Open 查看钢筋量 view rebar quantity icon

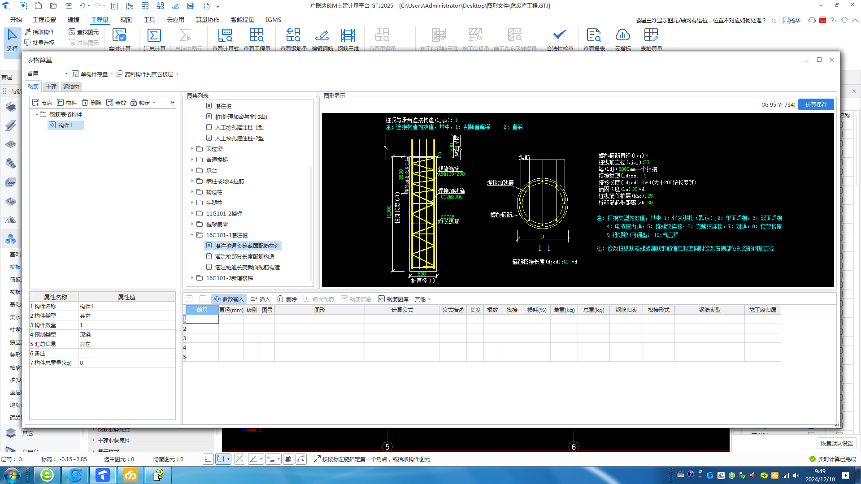click(x=293, y=39)
